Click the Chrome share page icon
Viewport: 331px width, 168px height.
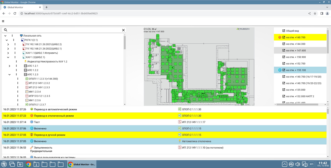click(309, 13)
